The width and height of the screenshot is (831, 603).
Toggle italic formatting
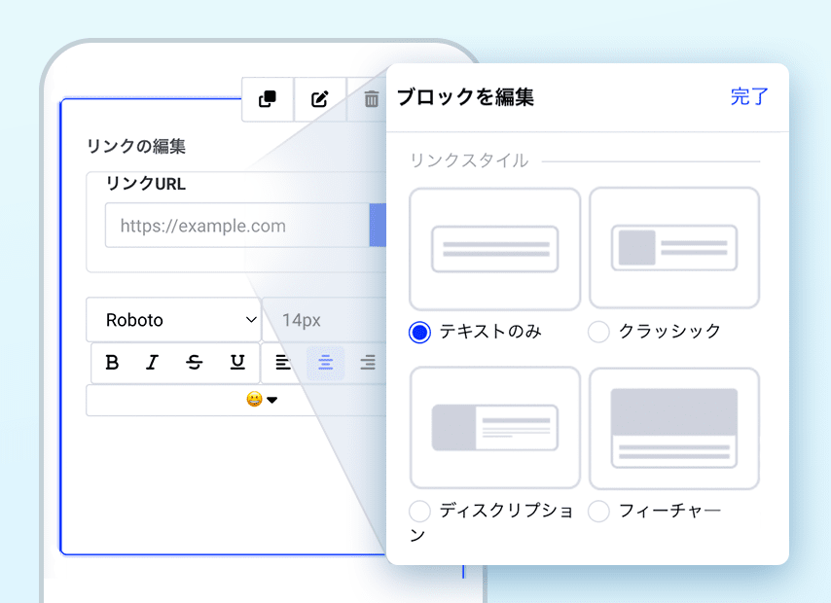(x=152, y=363)
